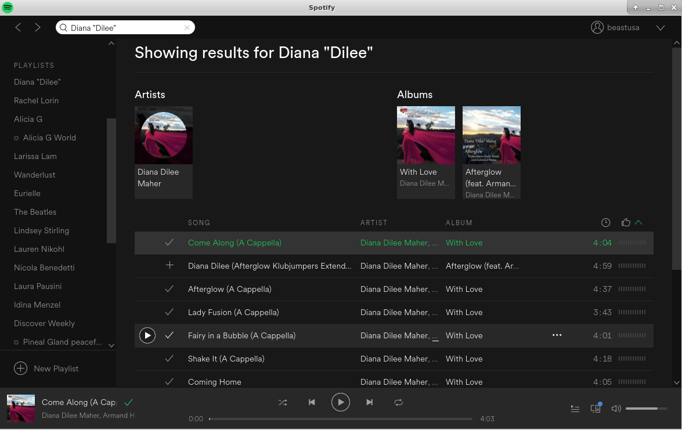Click the now playing title Come Along

[x=79, y=402]
